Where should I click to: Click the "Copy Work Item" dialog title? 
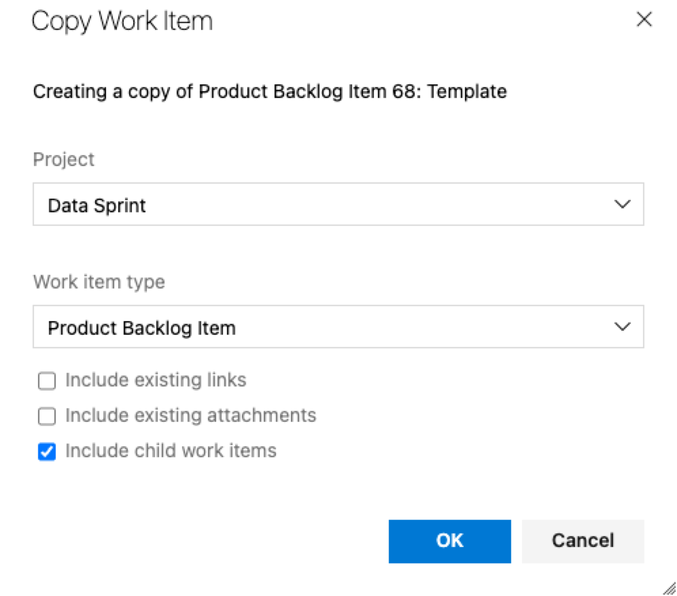coord(122,21)
